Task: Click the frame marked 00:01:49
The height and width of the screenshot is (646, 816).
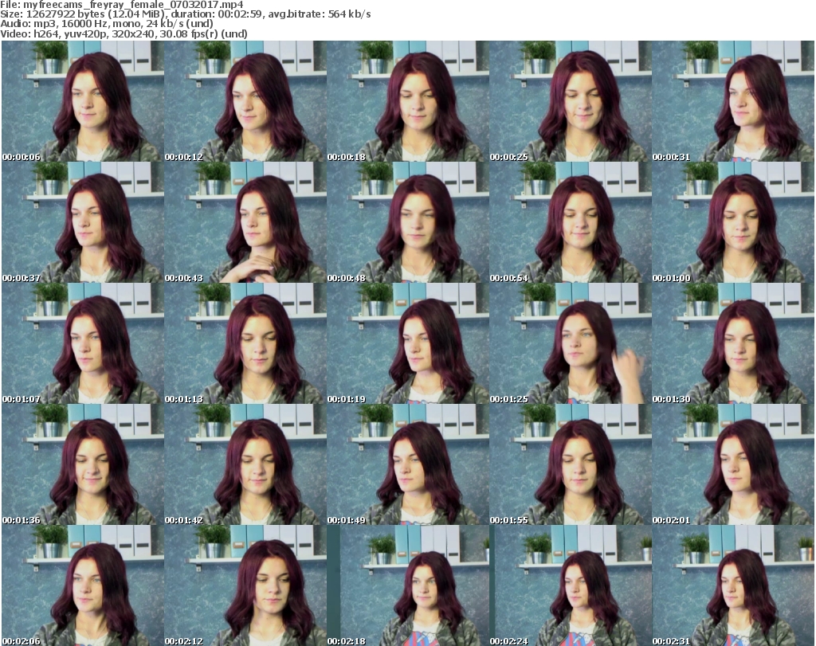Action: (x=408, y=464)
